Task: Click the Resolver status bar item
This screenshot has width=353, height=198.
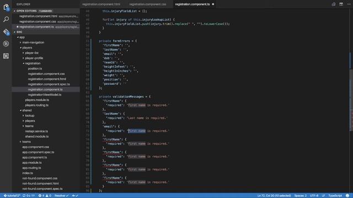Action: coord(61,196)
